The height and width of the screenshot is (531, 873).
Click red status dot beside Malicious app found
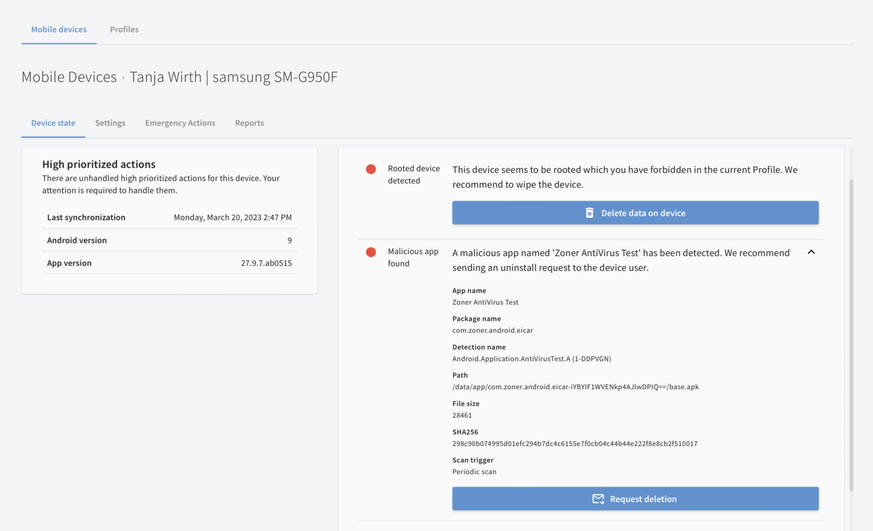[371, 252]
